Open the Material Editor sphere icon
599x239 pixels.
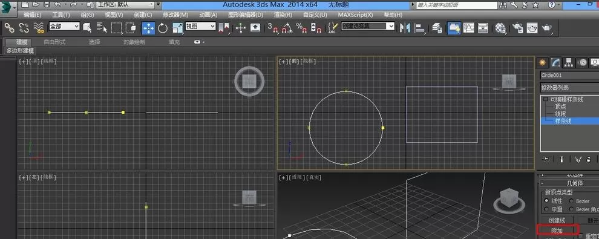(x=500, y=28)
